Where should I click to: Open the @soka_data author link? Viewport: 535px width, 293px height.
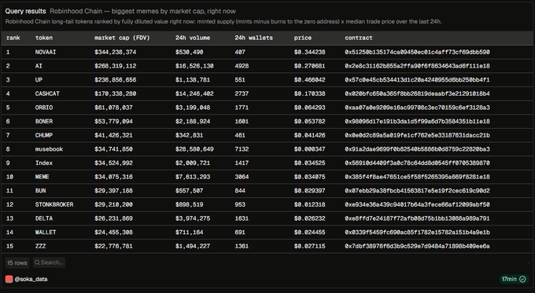[x=31, y=279]
